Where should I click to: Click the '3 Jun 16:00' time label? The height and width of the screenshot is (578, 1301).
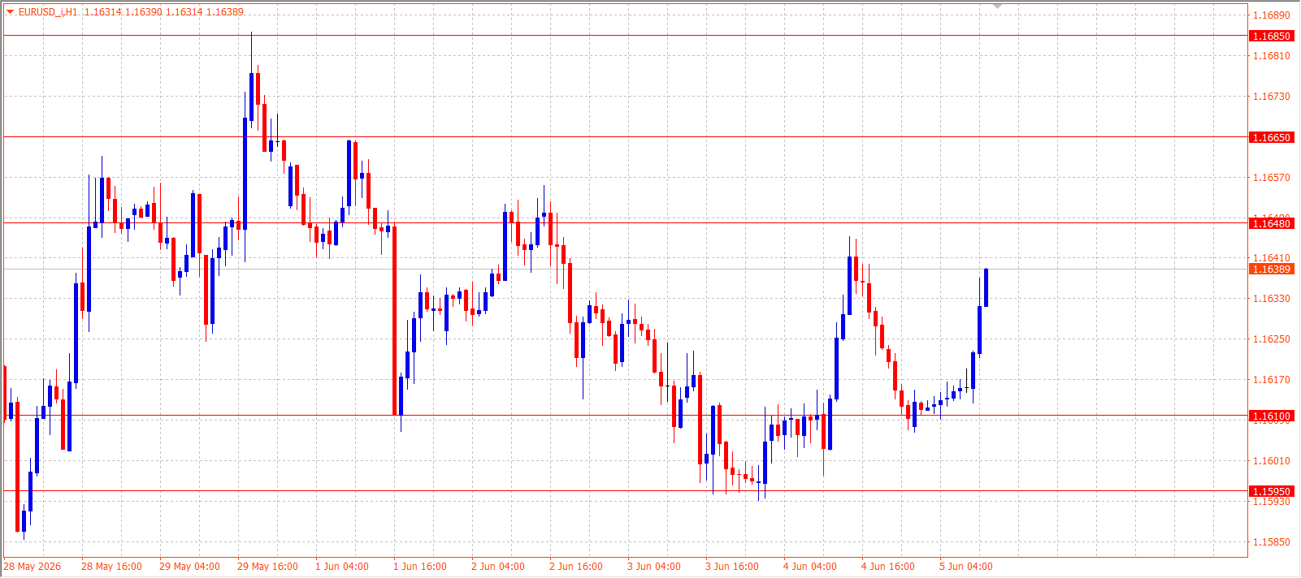[732, 567]
